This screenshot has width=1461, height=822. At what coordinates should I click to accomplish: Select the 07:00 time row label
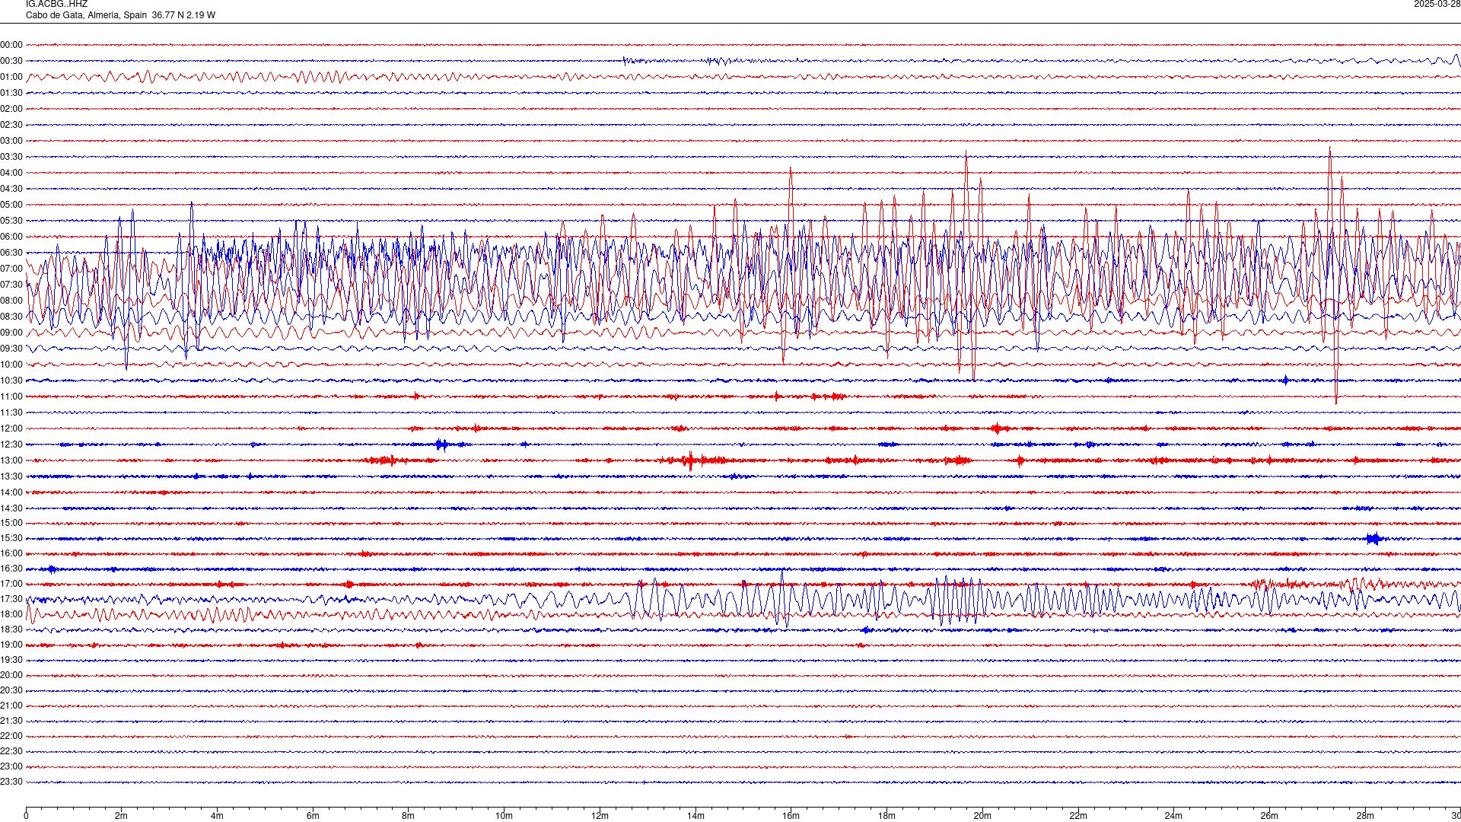coord(11,269)
